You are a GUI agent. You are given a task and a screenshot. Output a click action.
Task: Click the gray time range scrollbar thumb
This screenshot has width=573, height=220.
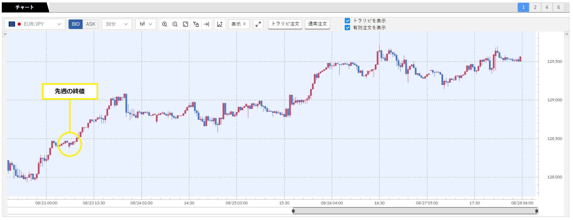pos(415,211)
